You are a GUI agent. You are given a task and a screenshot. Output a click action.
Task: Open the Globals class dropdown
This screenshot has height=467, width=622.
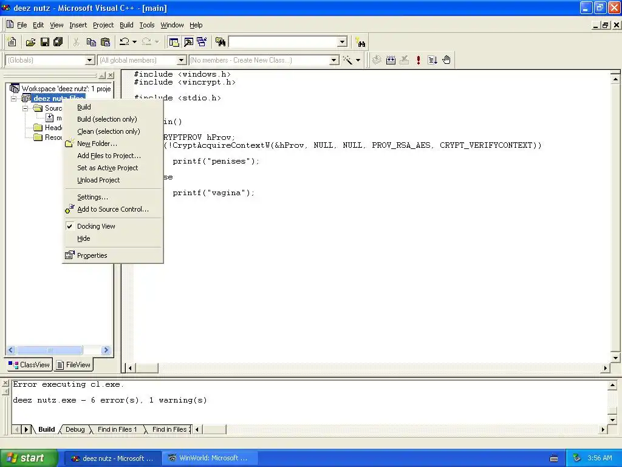90,60
